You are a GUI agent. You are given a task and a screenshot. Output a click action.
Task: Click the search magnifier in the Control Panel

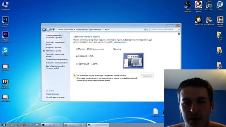[x=178, y=30]
